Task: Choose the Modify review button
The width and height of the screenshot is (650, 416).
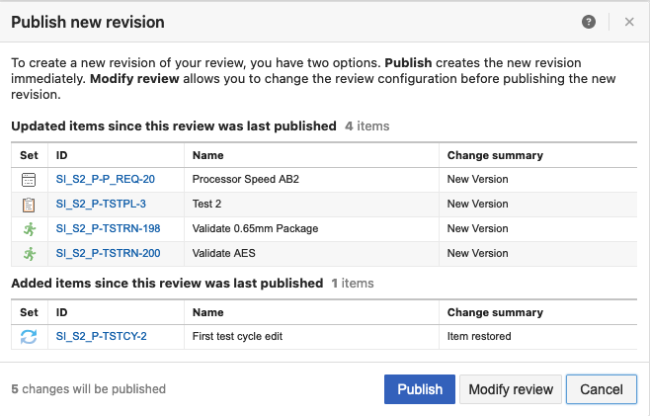Action: (511, 389)
